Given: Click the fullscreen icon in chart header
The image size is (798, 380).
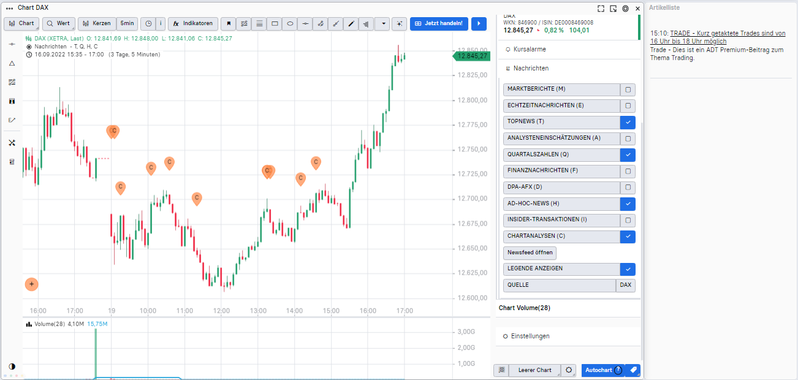Looking at the screenshot, I should [601, 8].
